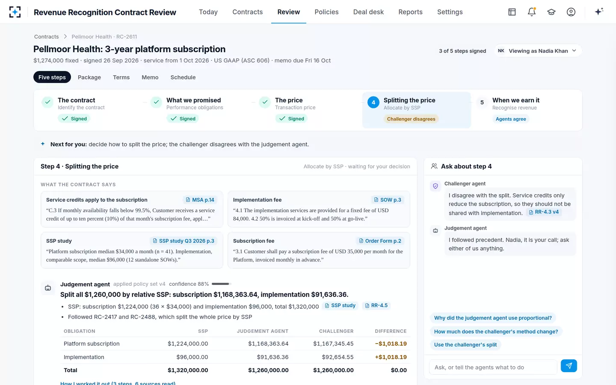
Task: Open the Contracts tab in the top navigation
Action: point(248,12)
